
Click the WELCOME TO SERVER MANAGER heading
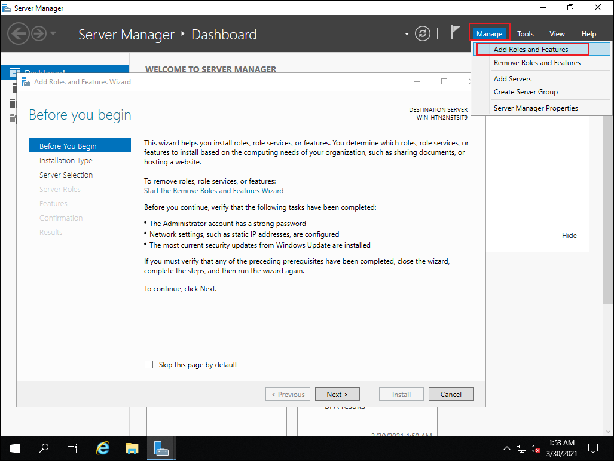(x=210, y=69)
